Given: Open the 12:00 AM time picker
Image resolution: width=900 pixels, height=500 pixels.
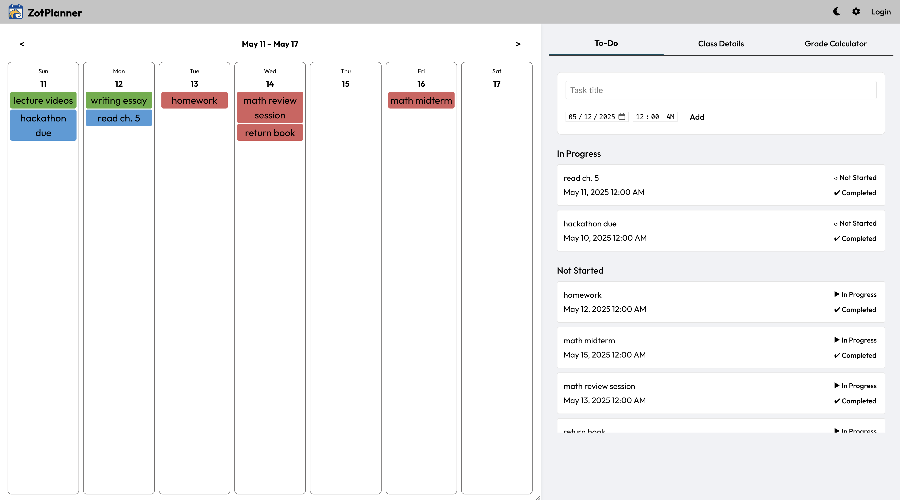Looking at the screenshot, I should (654, 117).
